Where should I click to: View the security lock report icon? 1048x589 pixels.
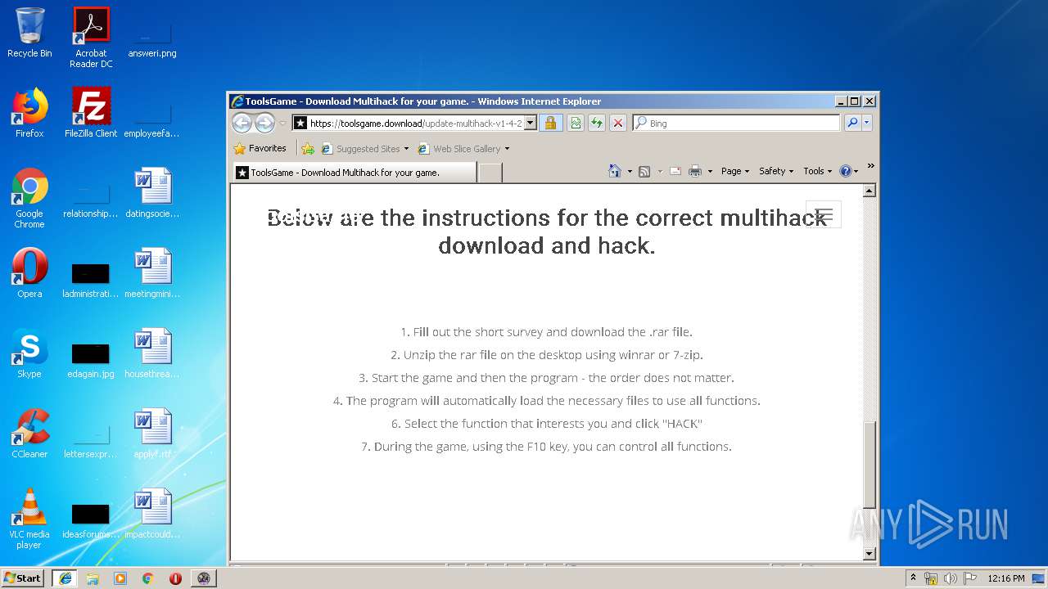click(x=550, y=123)
